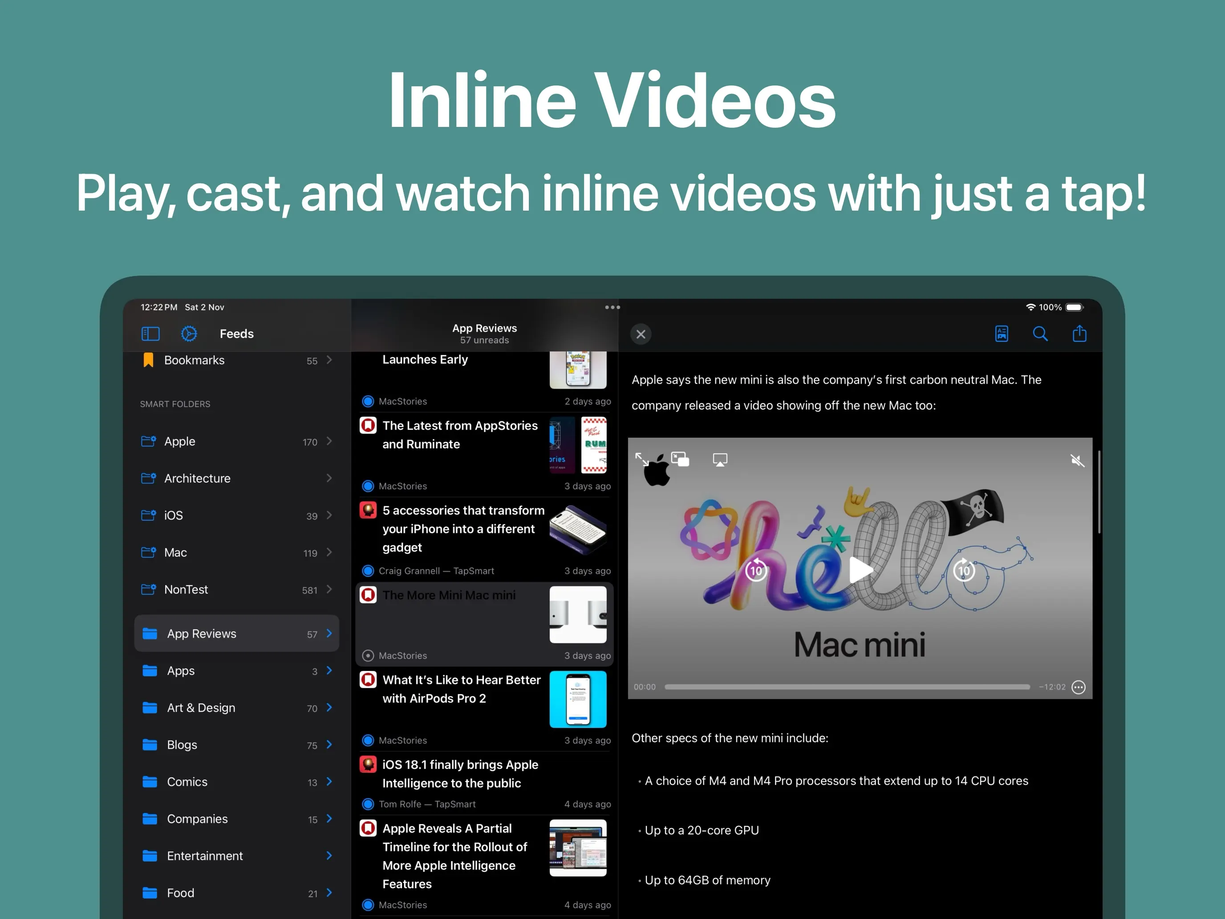Screen dimensions: 1225x919
Task: Tap the search magnifier icon
Action: coord(1040,333)
